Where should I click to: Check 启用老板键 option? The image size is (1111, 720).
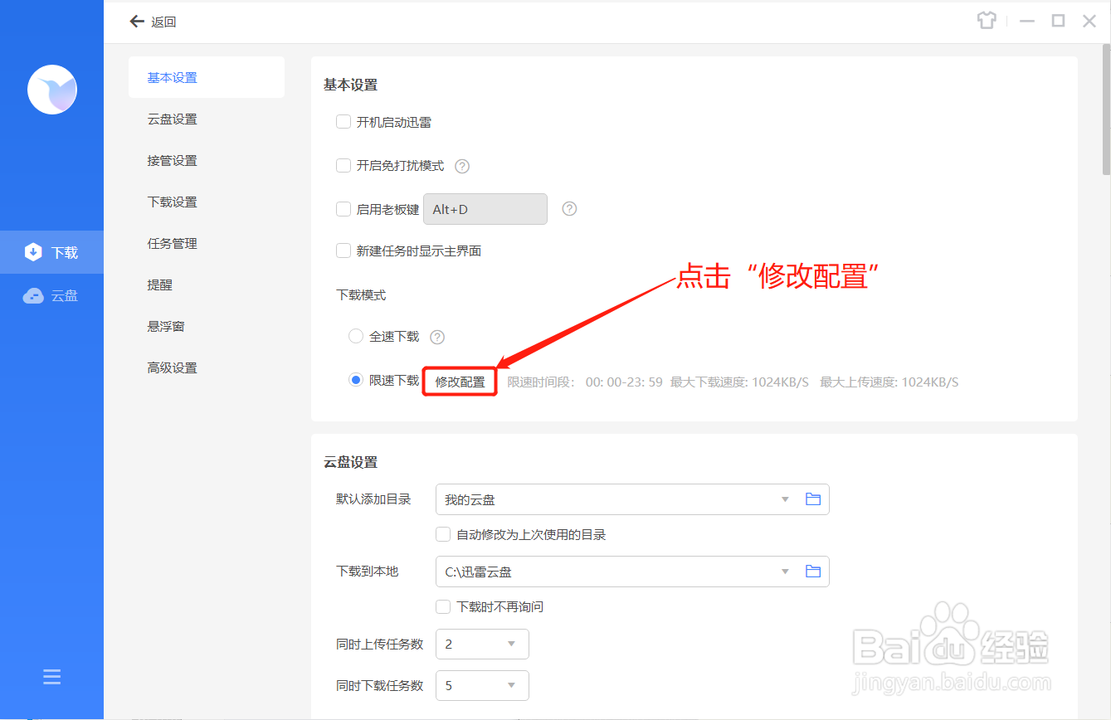click(x=344, y=209)
